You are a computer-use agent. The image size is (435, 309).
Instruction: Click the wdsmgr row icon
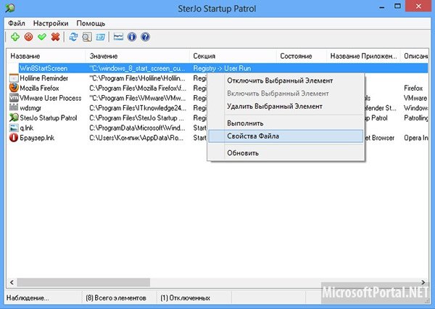point(14,108)
